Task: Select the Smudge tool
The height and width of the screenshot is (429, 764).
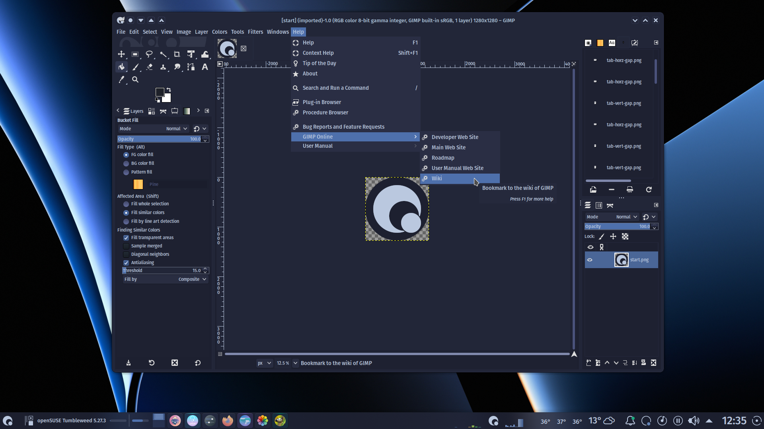Action: tap(177, 67)
